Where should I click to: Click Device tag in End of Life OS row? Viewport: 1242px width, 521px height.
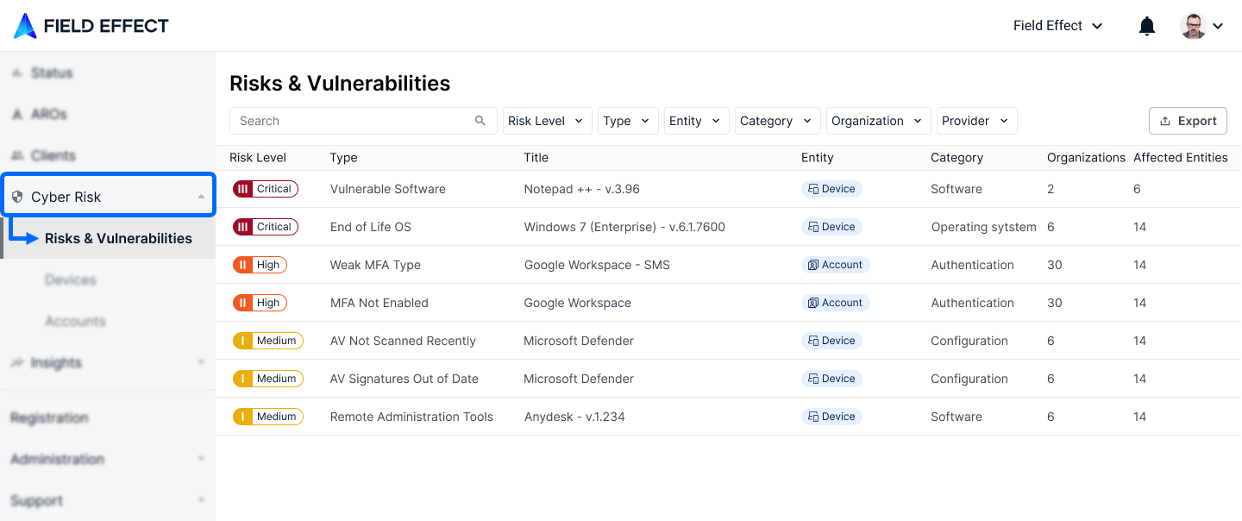coord(831,227)
